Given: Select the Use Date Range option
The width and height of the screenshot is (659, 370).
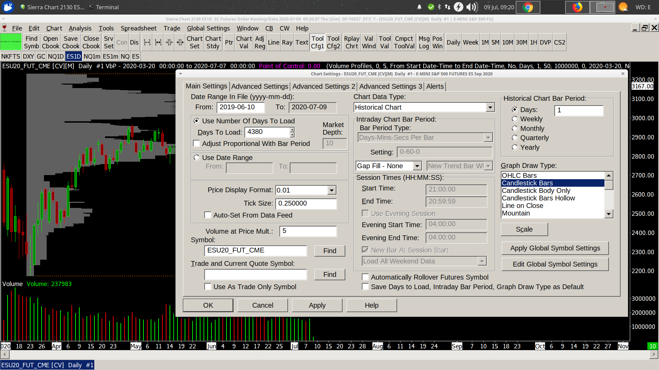Looking at the screenshot, I should 197,158.
